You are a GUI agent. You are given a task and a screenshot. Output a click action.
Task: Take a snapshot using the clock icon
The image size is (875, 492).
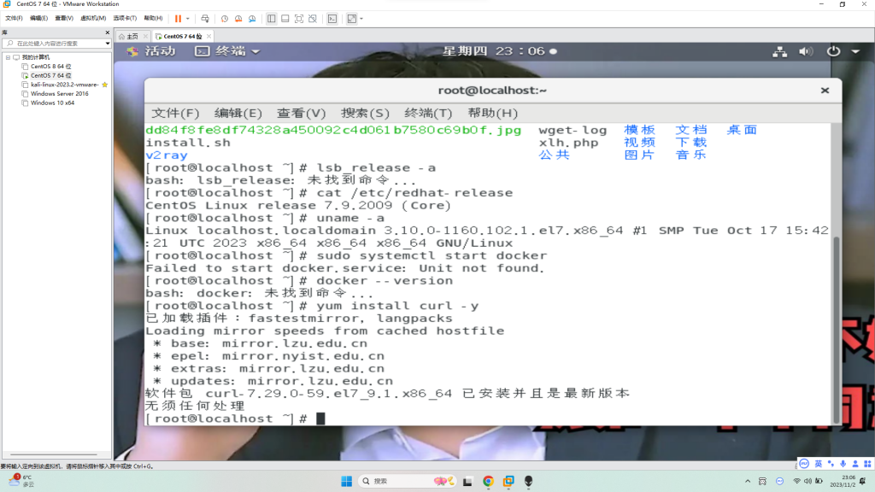(224, 18)
